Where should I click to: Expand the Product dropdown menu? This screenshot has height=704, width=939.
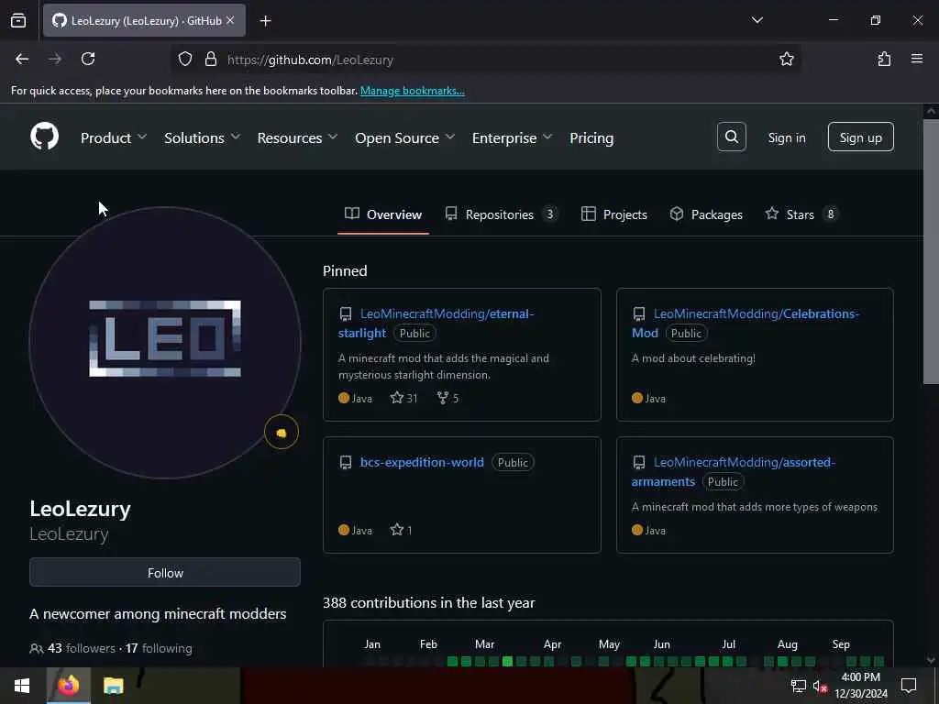[x=114, y=137]
